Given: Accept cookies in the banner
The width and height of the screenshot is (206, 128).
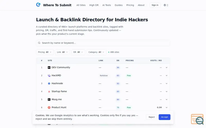Looking at the screenshot, I should pyautogui.click(x=165, y=117).
